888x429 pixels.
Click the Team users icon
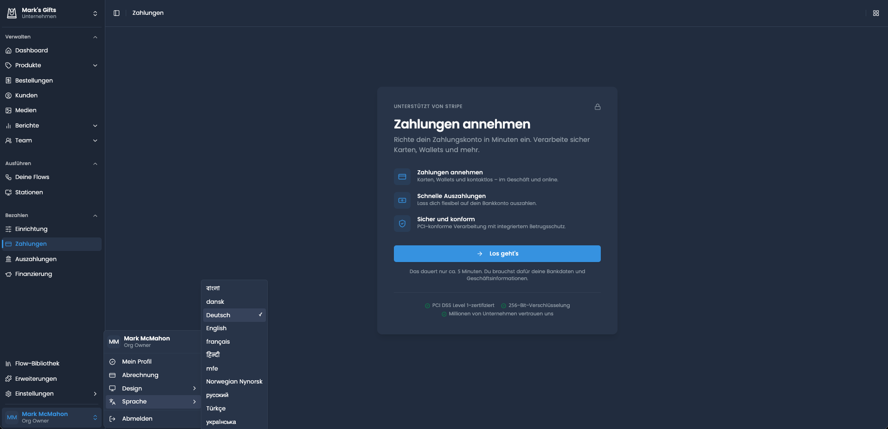[8, 141]
